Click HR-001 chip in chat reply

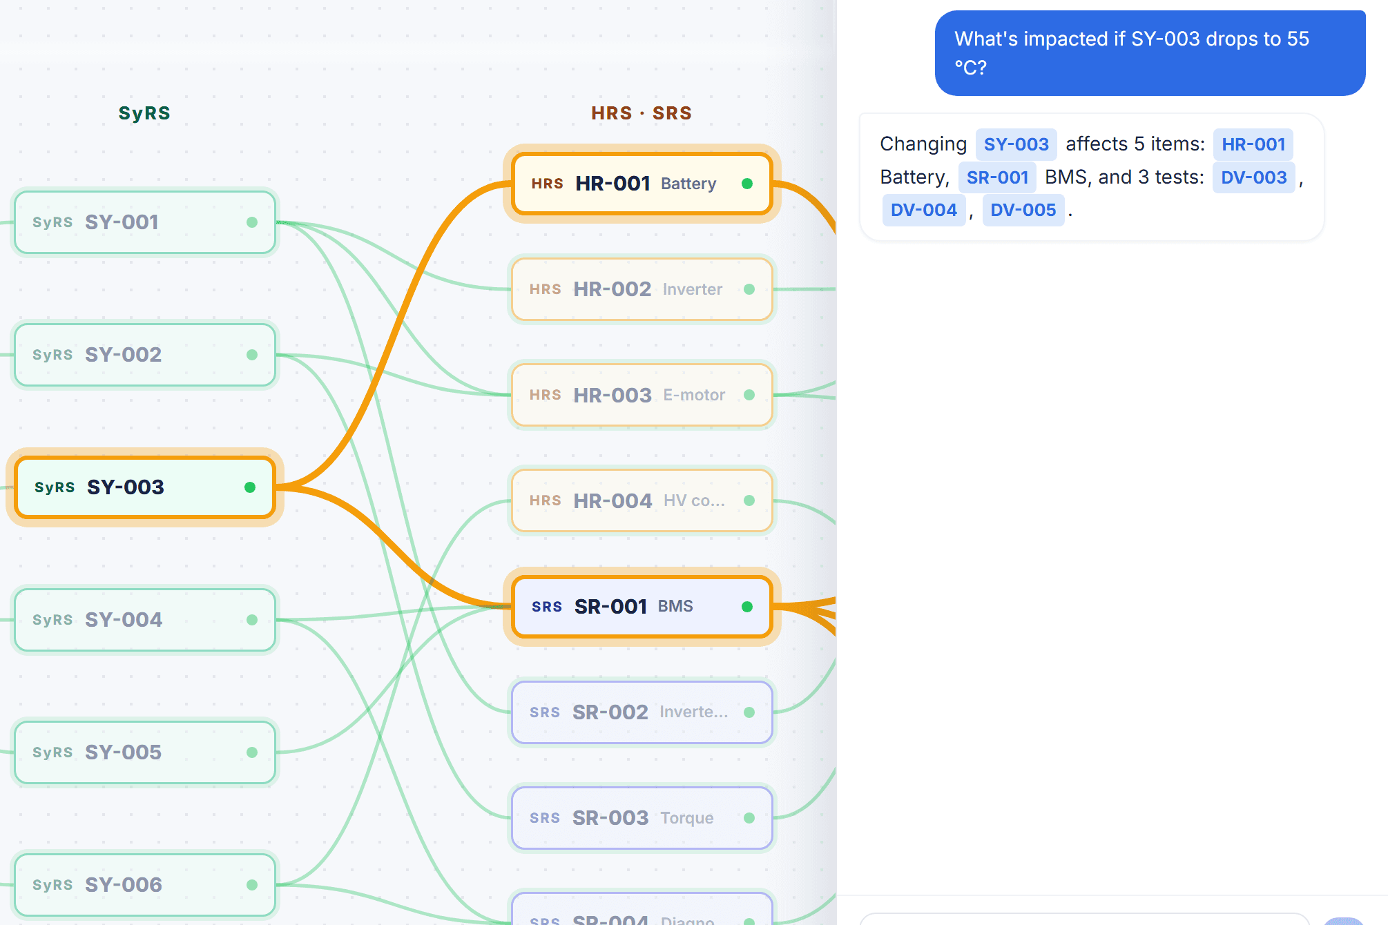(x=1253, y=144)
